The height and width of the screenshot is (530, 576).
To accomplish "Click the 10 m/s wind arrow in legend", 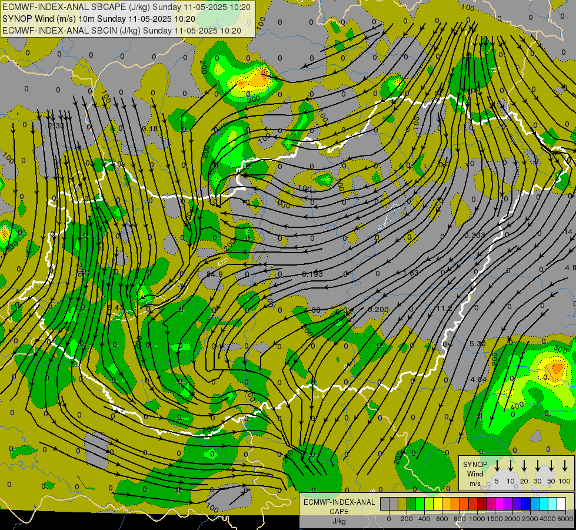I will point(510,466).
